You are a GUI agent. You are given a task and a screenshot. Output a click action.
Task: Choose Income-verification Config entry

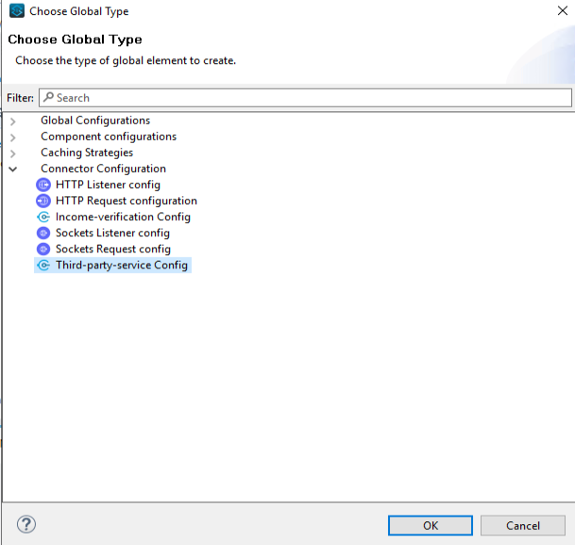(123, 216)
